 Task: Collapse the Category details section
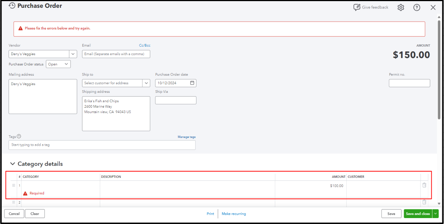[x=12, y=164]
